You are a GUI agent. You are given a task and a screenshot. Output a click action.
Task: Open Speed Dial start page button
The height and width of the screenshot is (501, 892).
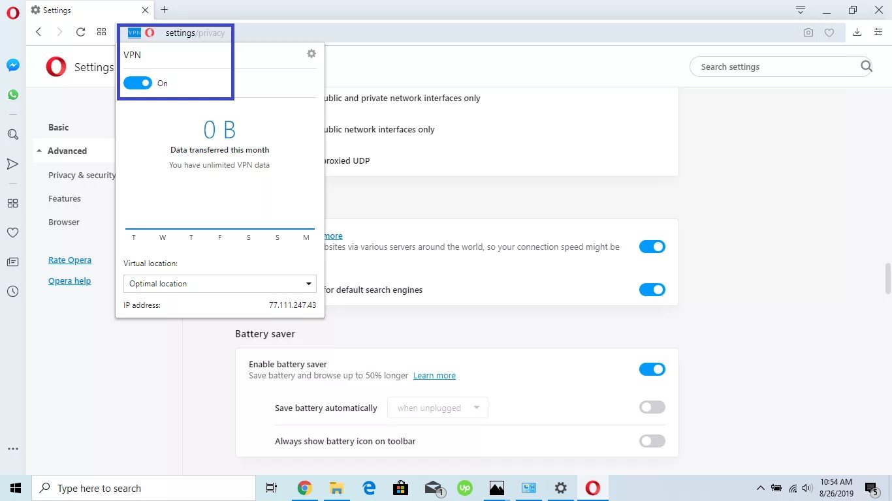click(x=101, y=32)
